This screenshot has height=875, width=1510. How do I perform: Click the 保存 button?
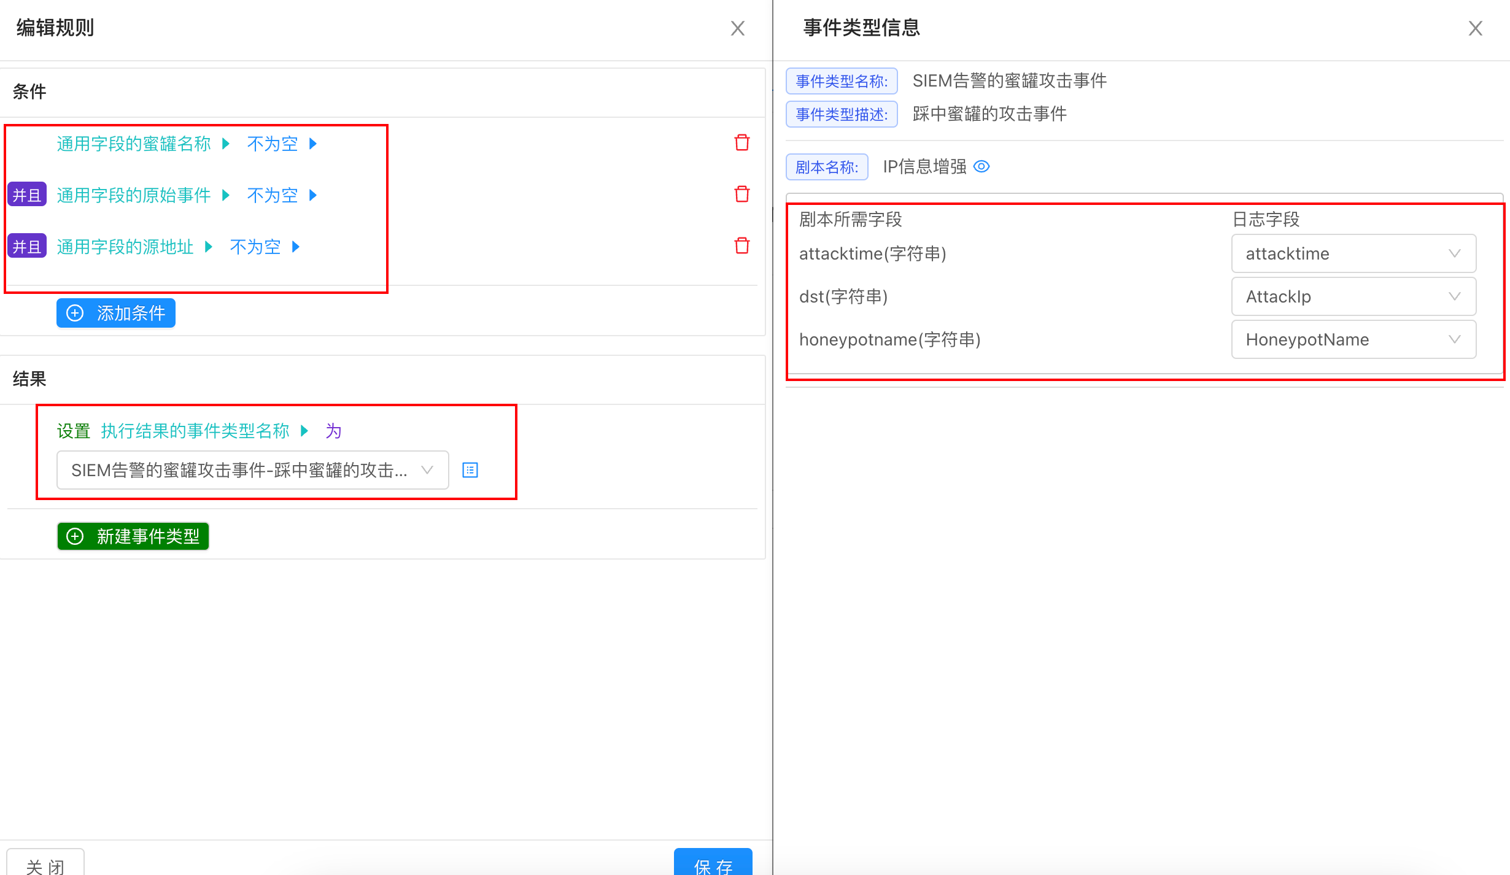tap(713, 864)
